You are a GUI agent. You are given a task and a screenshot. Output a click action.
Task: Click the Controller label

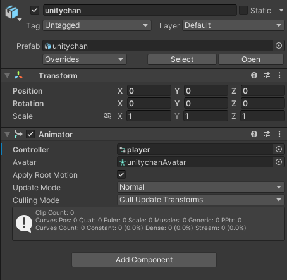(31, 150)
